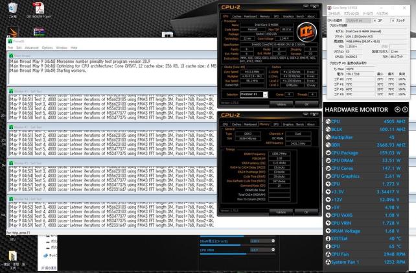Click the Main thread sub-window icon in Prime95
416x273 pixels.
click(11, 56)
